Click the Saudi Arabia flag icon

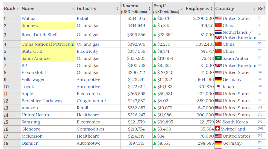[x=218, y=58]
